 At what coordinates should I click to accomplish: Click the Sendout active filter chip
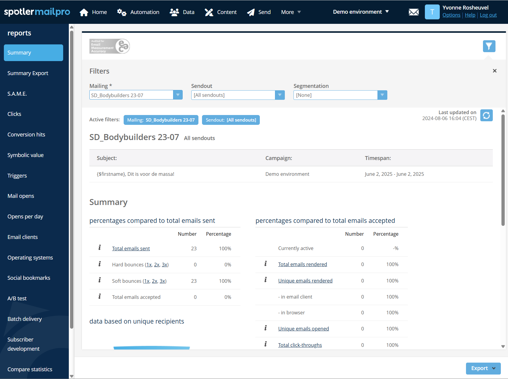click(231, 120)
